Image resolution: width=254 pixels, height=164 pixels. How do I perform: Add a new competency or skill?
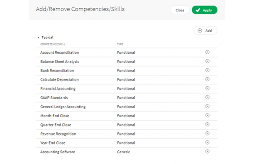(x=205, y=31)
